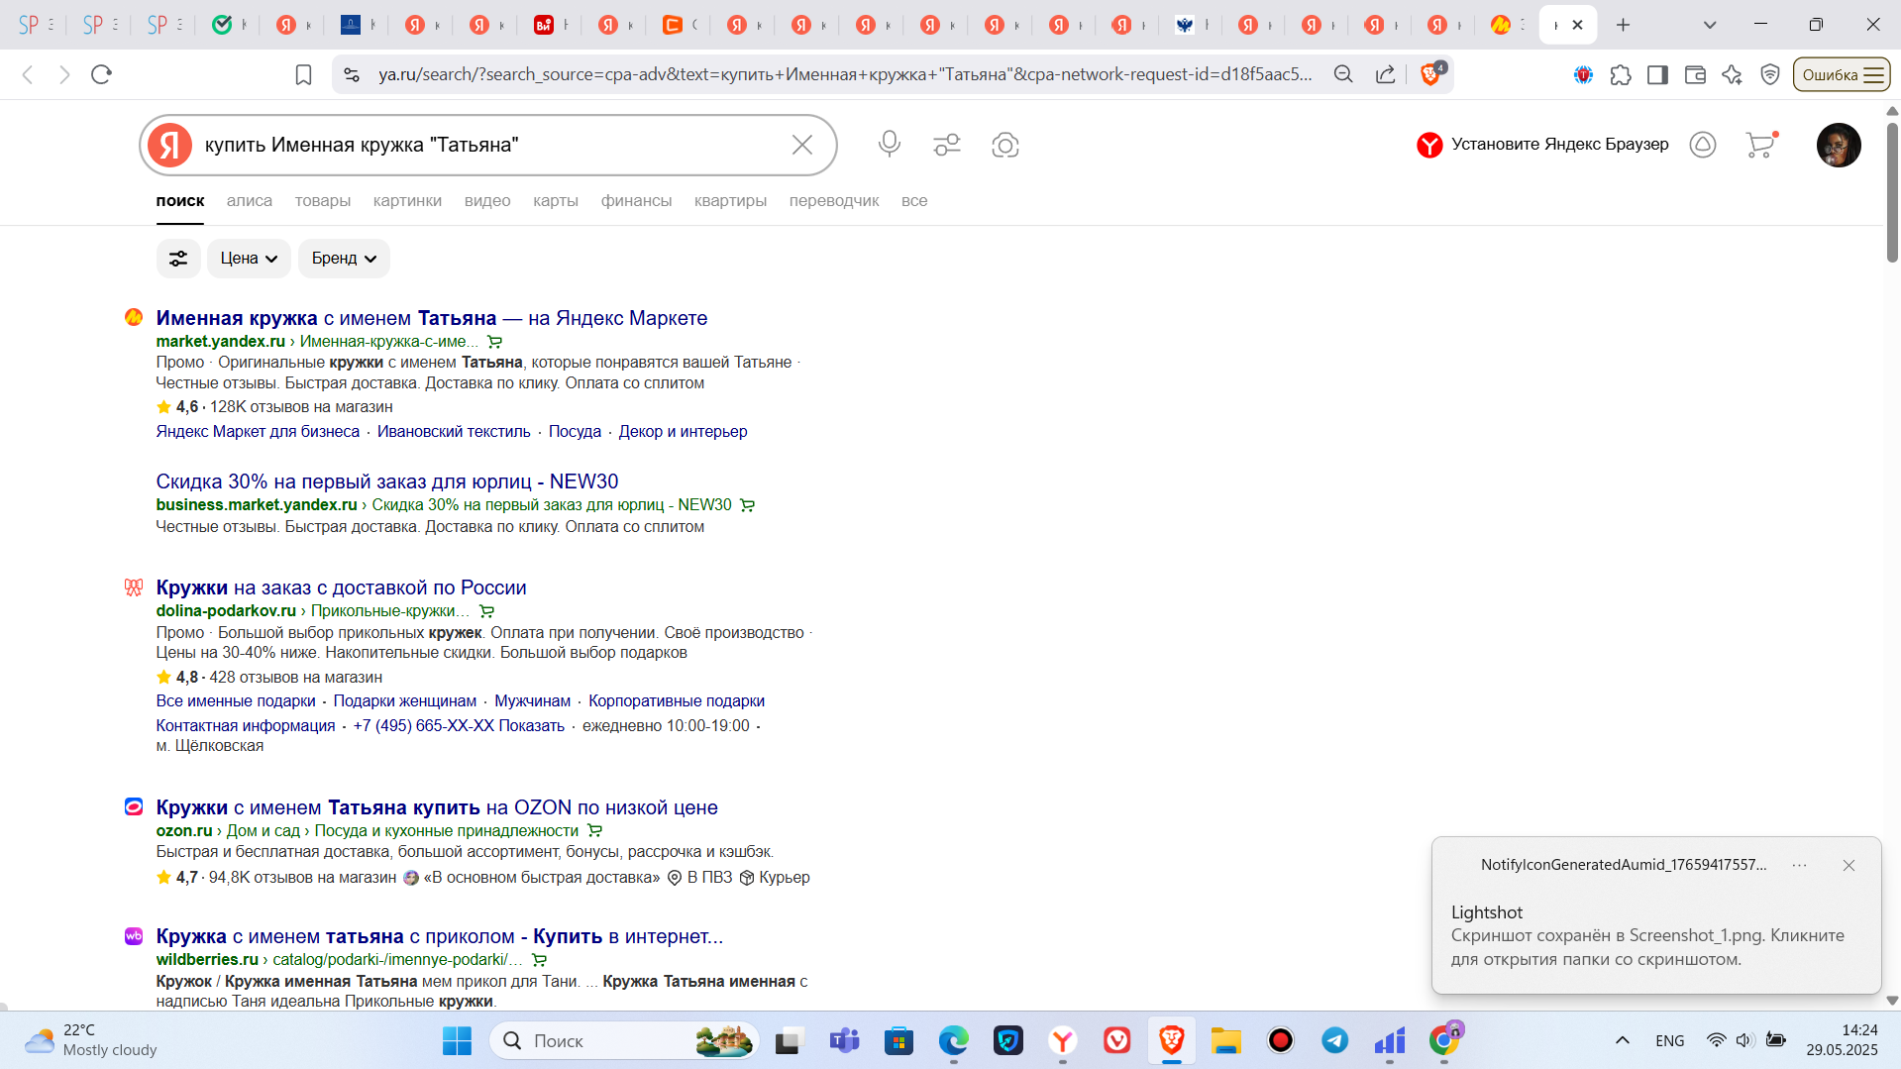
Task: Close the active browser tab
Action: 1578,25
